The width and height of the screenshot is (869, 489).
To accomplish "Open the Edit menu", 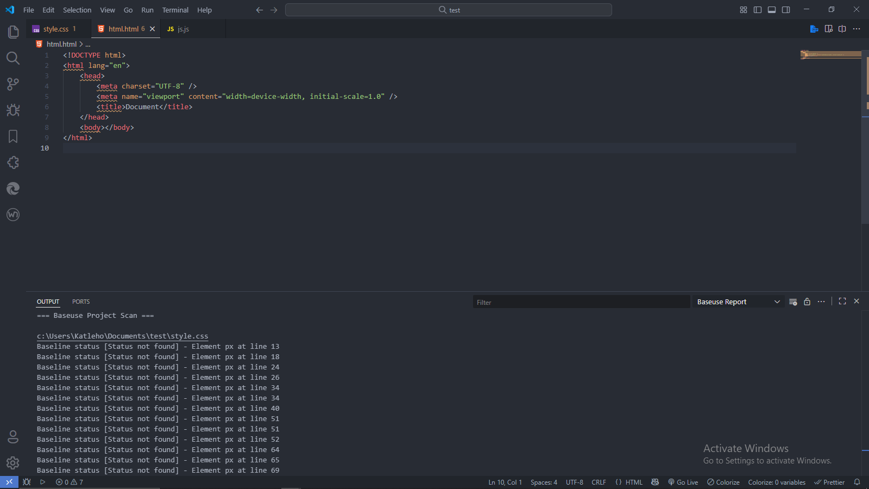I will (48, 10).
